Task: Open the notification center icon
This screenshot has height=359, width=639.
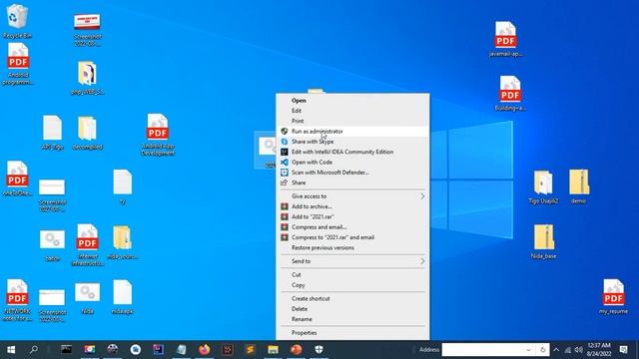Action: (623, 350)
